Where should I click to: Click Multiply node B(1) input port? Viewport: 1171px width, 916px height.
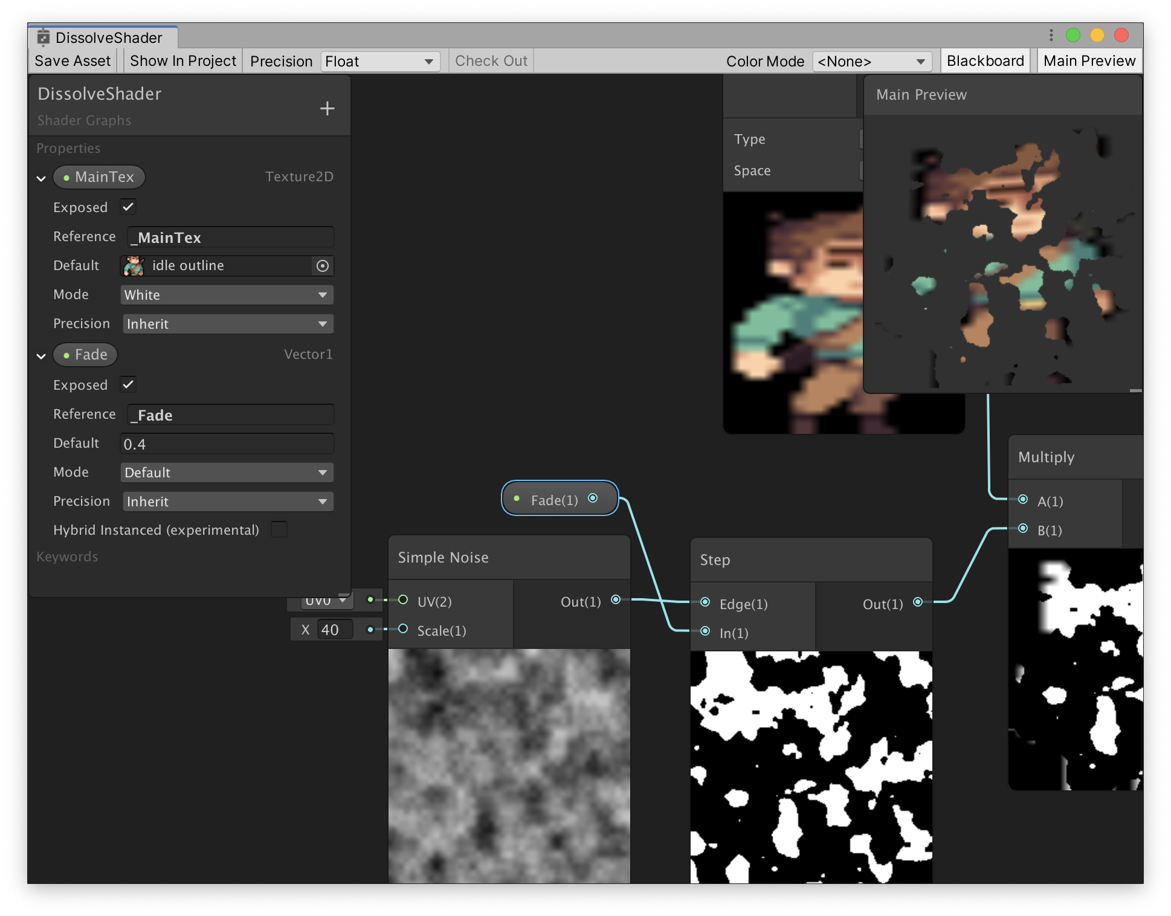pyautogui.click(x=1023, y=529)
